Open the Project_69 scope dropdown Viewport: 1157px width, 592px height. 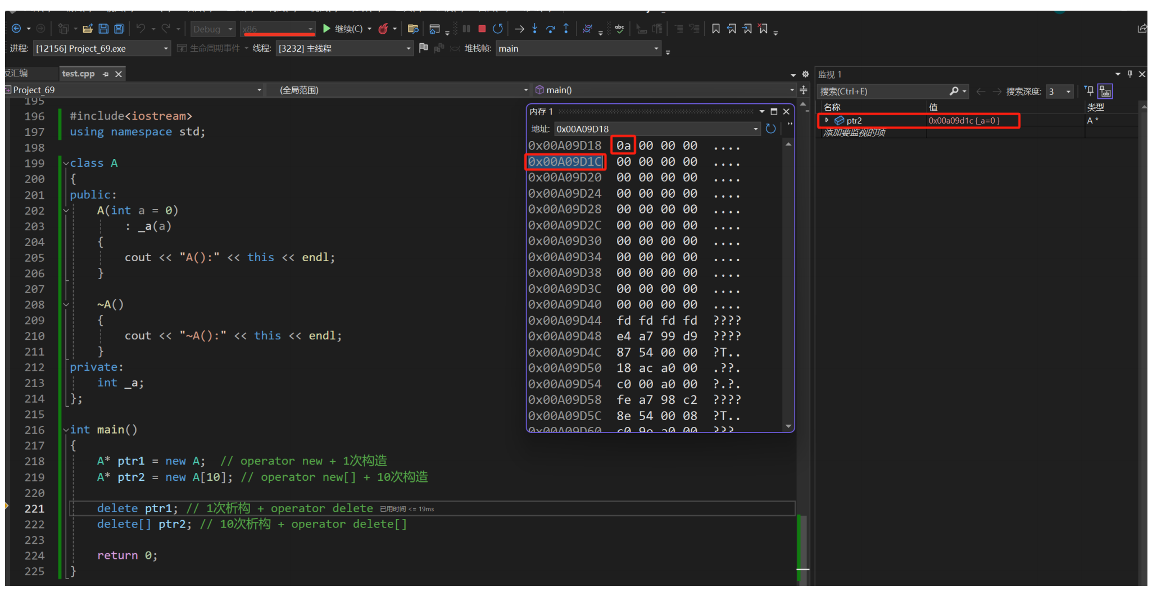[134, 90]
